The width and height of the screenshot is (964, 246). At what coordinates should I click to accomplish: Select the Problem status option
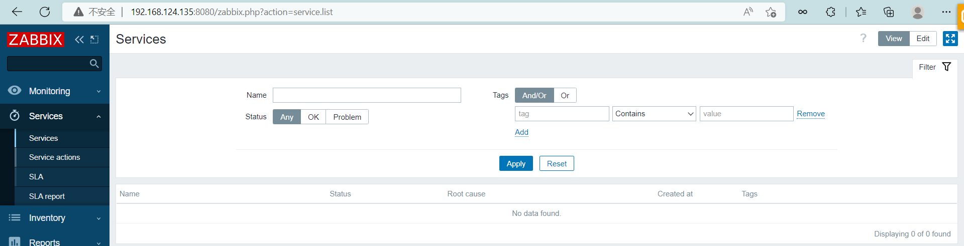tap(347, 117)
